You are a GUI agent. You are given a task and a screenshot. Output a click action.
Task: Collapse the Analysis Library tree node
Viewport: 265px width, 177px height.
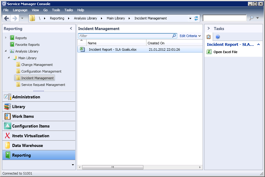point(5,51)
